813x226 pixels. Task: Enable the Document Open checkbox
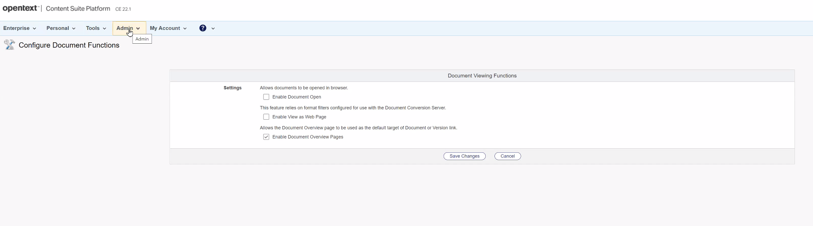[266, 97]
